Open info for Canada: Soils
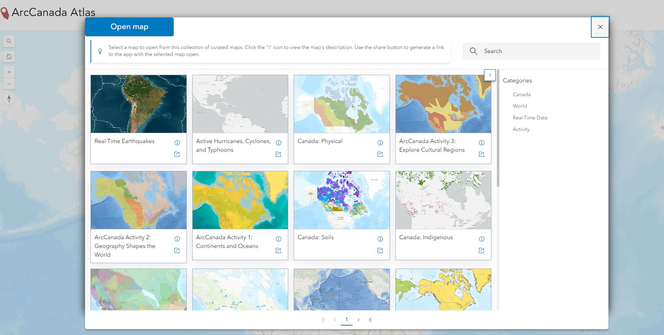664x335 pixels. point(380,239)
